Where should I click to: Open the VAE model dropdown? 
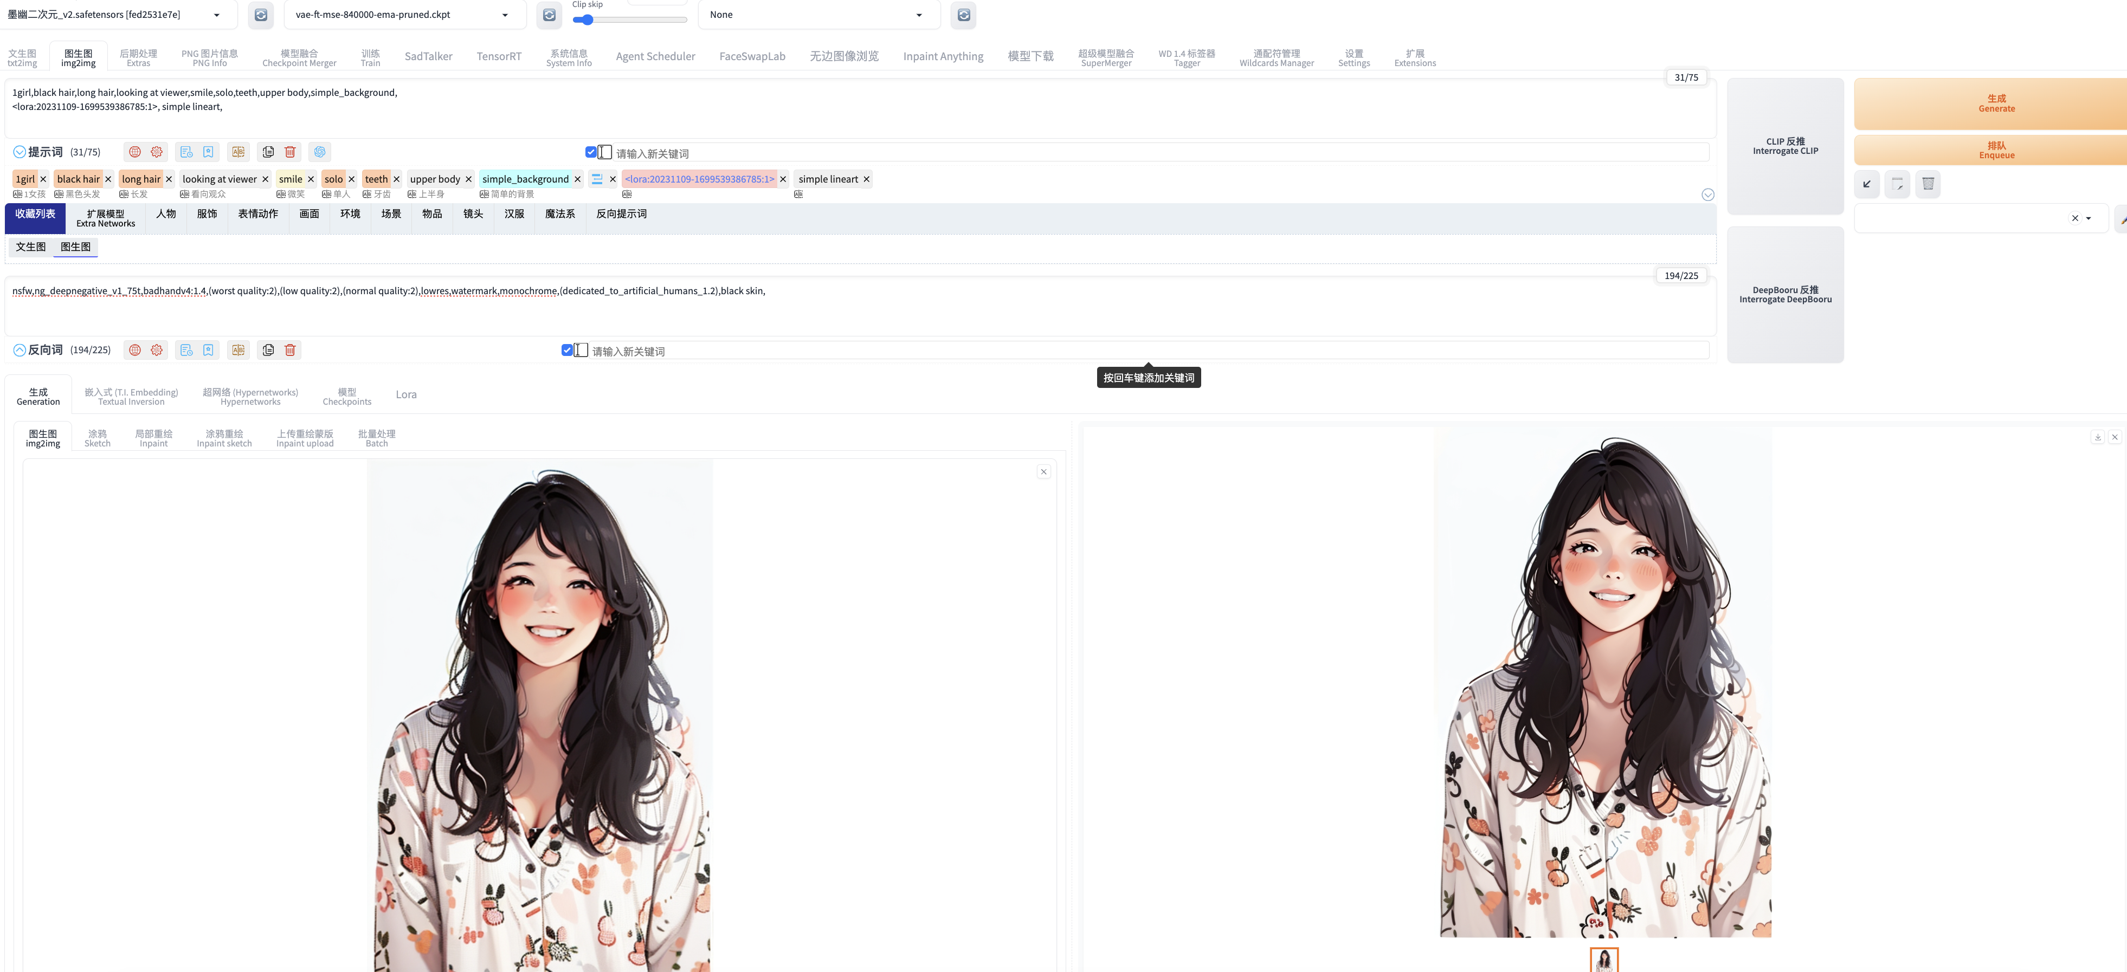point(405,15)
